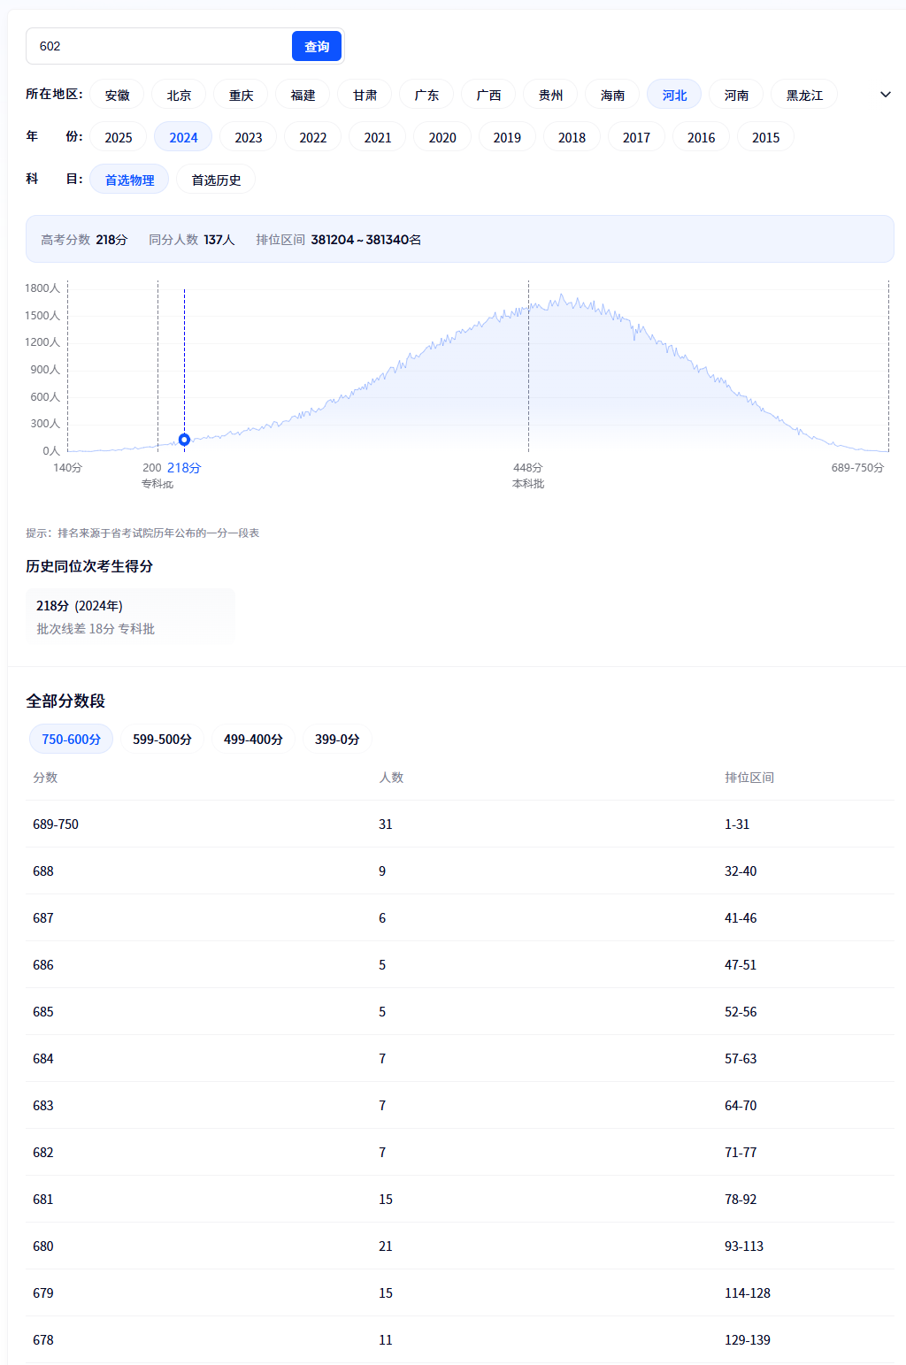Select the 2025 year option
The image size is (906, 1365).
tap(118, 136)
